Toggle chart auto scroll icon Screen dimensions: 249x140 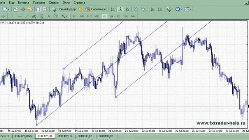pyautogui.click(x=153, y=9)
